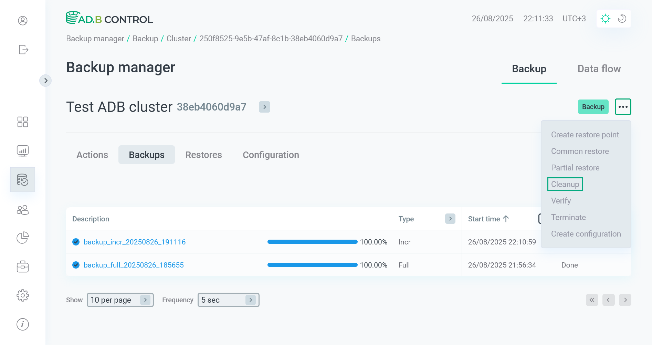The image size is (652, 345).
Task: Switch to the Restores tab
Action: 203,155
